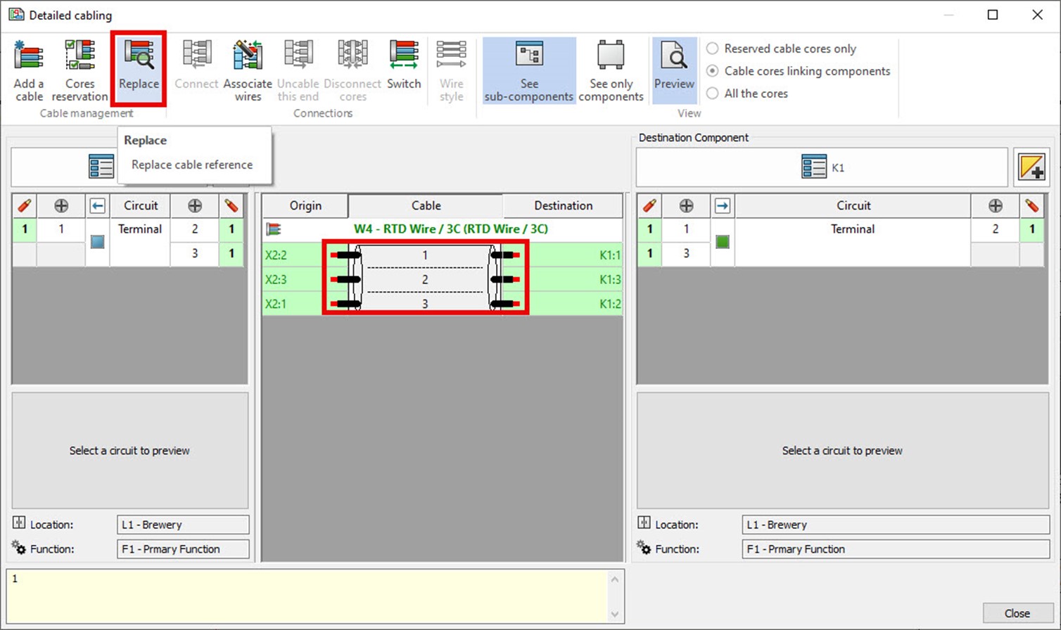Click the Switch connection tool
Viewport: 1061px width, 630px height.
pyautogui.click(x=403, y=67)
